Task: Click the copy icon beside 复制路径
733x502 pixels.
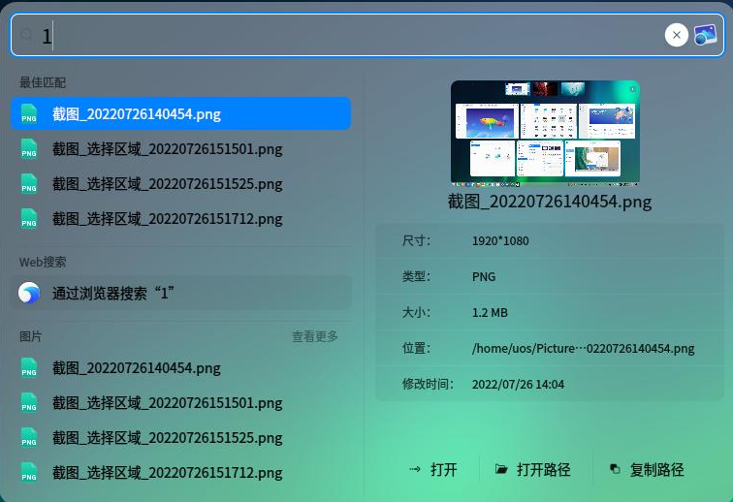Action: point(615,469)
